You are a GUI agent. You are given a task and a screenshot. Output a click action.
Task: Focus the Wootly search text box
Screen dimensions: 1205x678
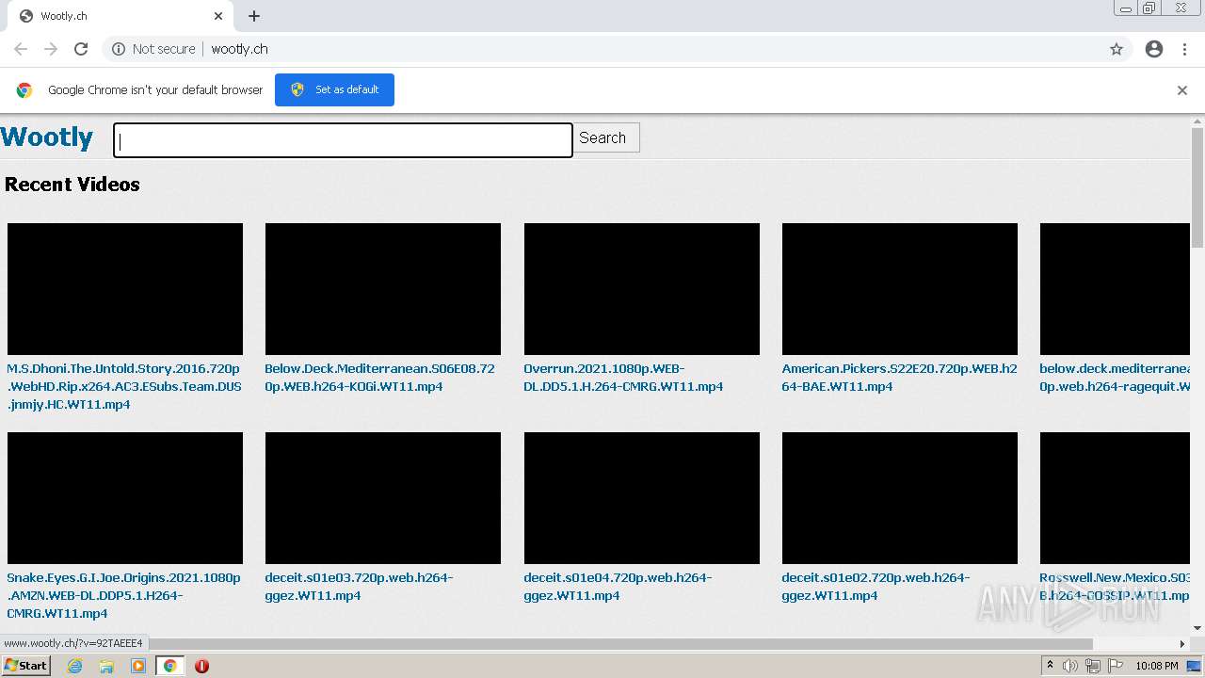pos(343,140)
